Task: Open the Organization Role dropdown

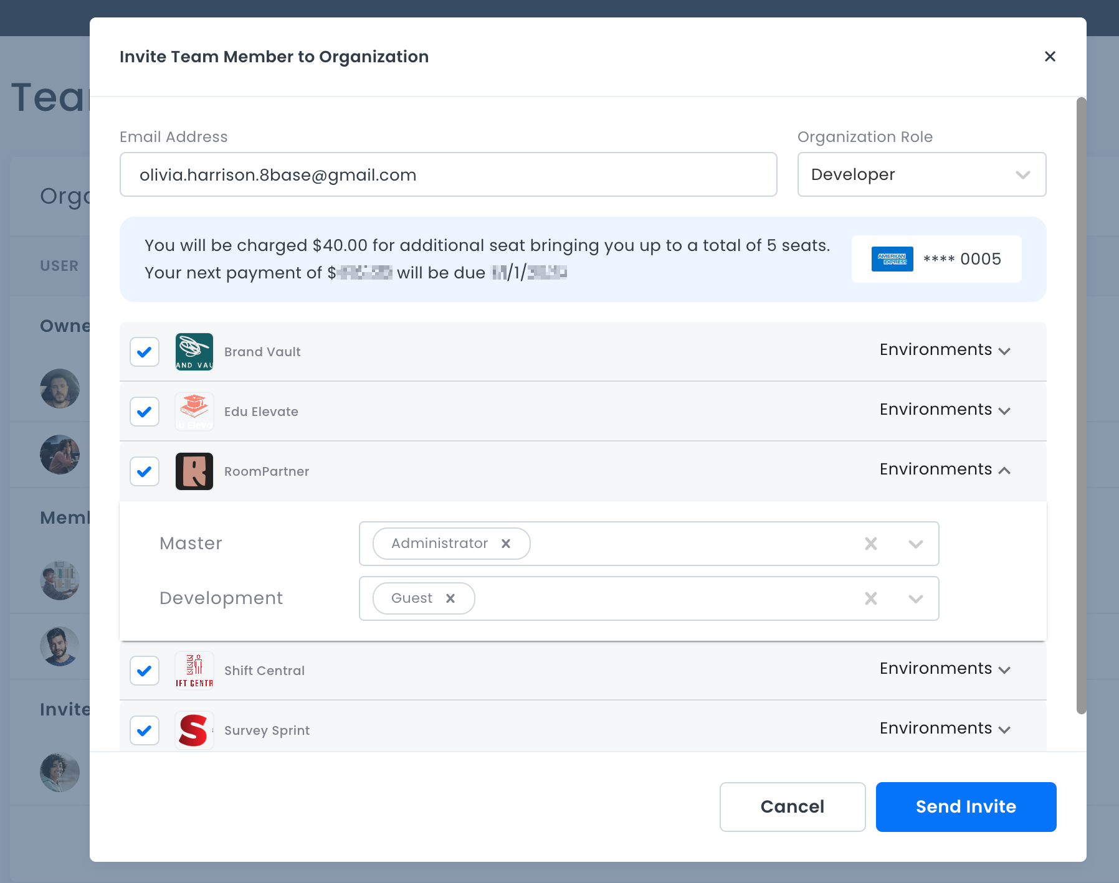Action: 921,174
